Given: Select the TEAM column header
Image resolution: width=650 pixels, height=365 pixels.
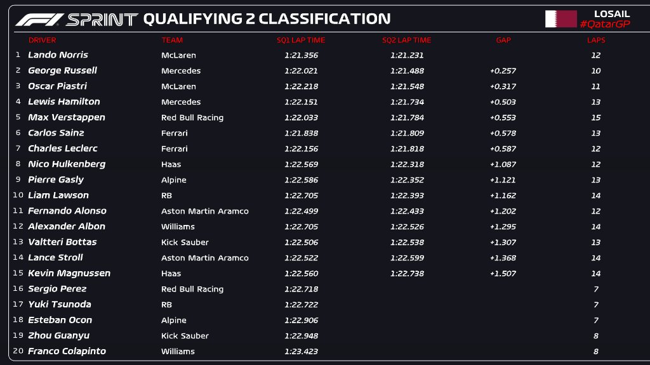Looking at the screenshot, I should pyautogui.click(x=172, y=40).
